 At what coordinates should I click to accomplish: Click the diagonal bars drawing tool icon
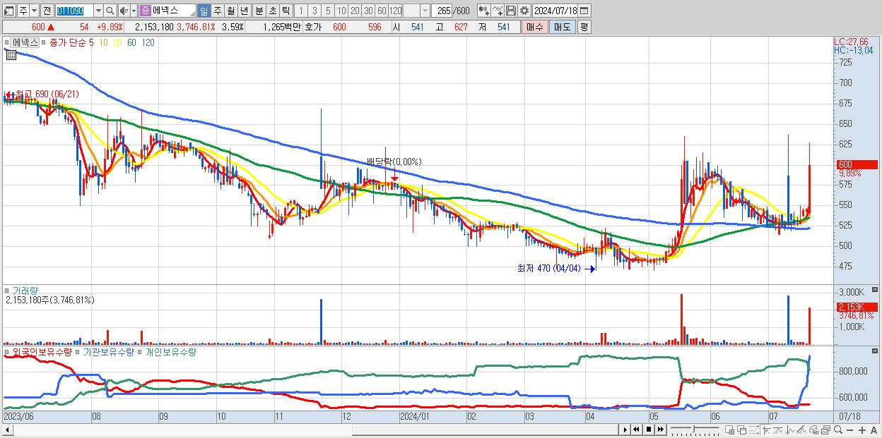coord(801,430)
